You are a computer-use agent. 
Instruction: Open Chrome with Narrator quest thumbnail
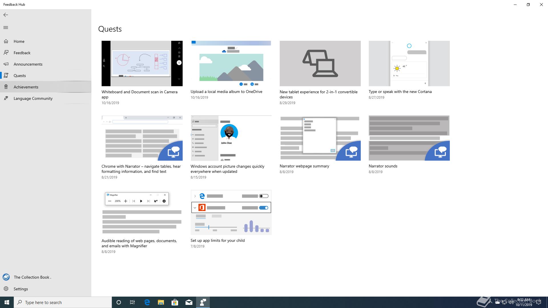tap(142, 138)
